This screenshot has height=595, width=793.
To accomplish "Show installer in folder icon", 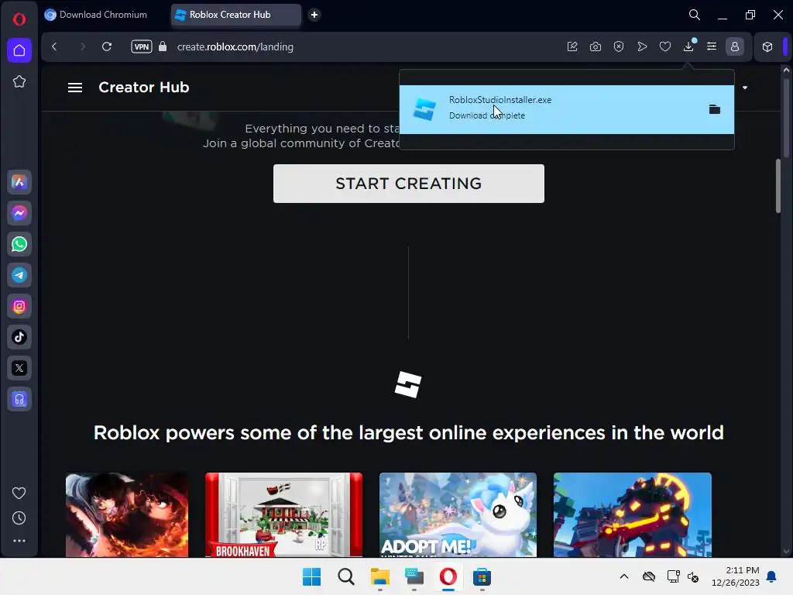I will 715,109.
